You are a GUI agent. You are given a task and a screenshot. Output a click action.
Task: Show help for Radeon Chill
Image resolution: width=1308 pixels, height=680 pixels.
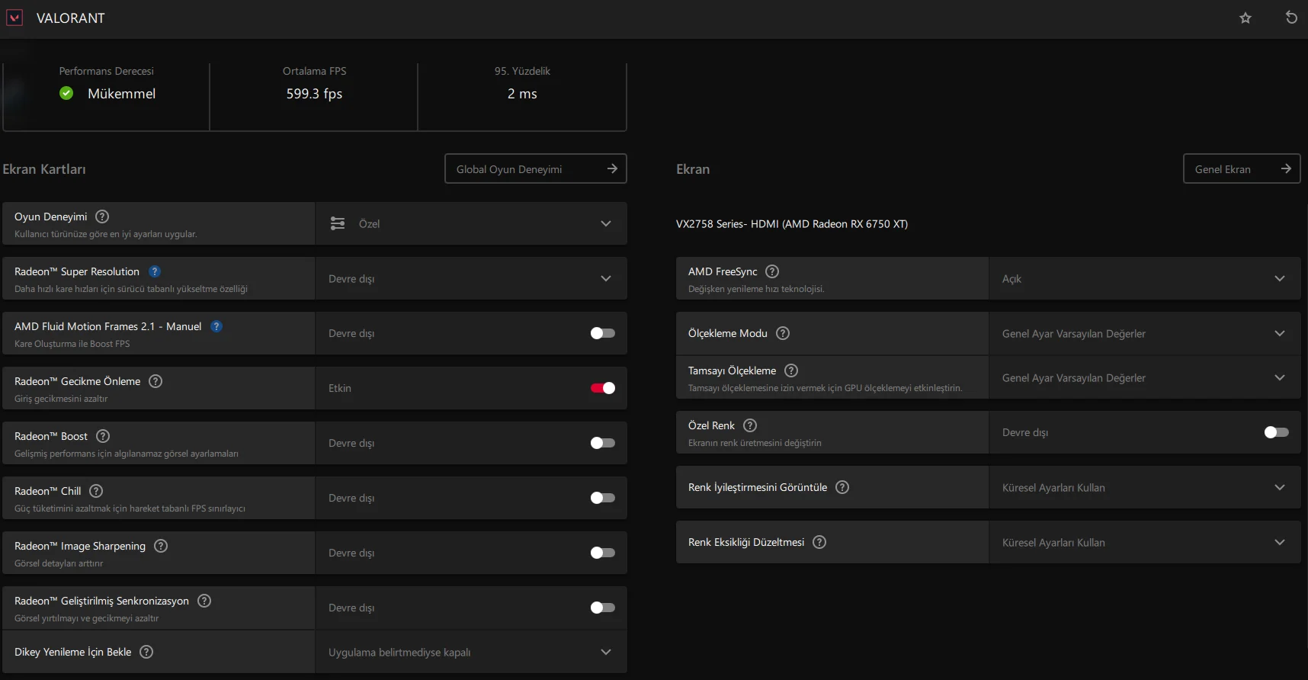tap(96, 491)
